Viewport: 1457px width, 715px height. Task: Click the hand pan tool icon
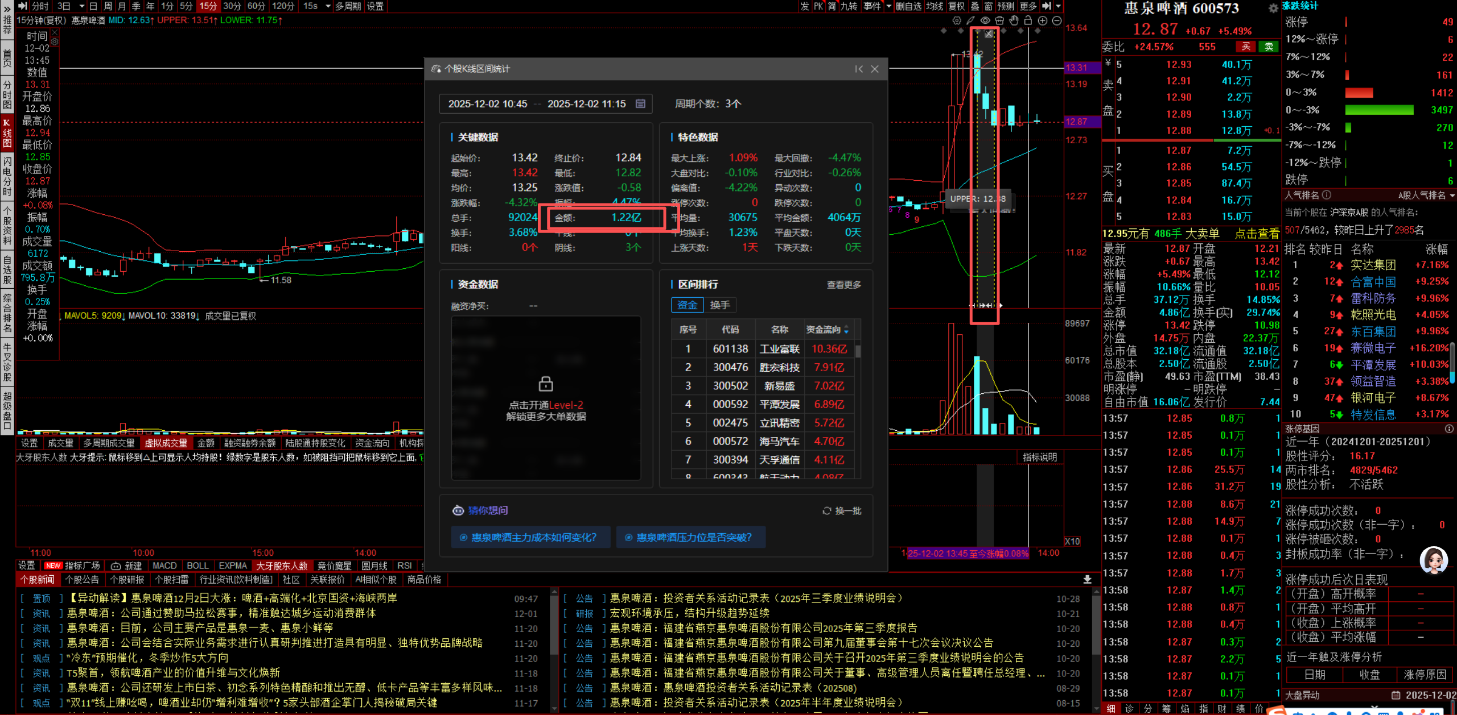(x=1014, y=20)
